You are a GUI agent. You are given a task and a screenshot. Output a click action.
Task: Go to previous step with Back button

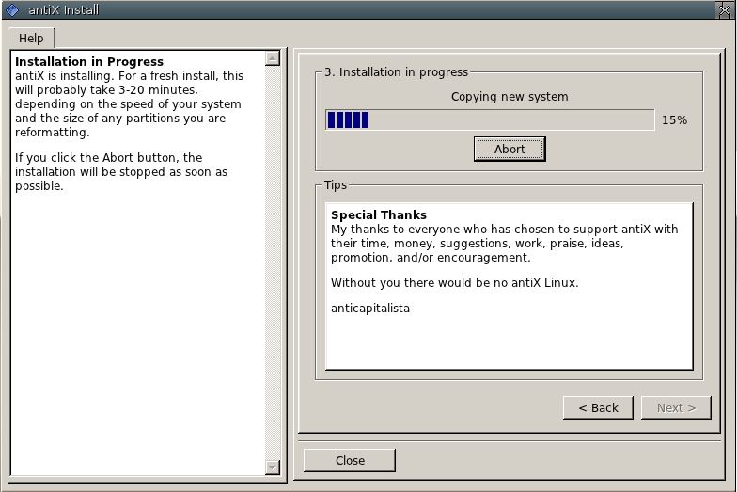click(x=598, y=407)
